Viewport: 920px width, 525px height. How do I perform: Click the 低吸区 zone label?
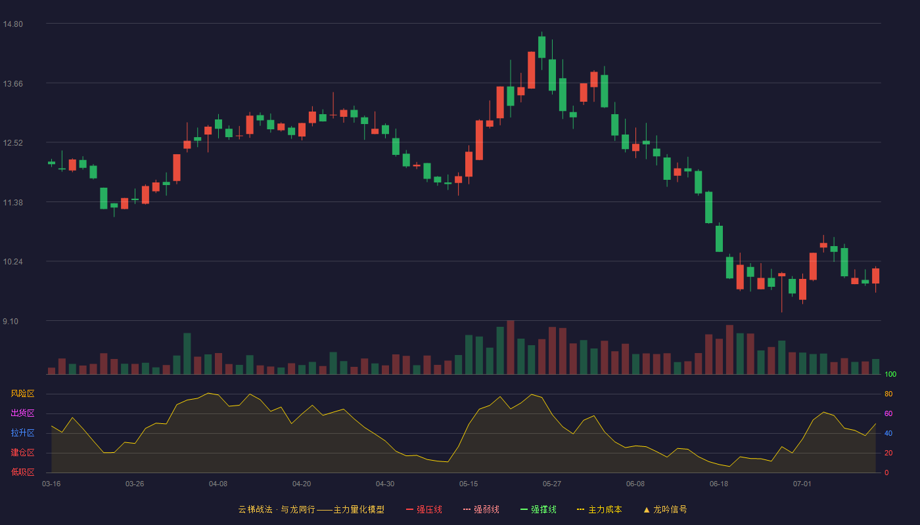[x=22, y=472]
